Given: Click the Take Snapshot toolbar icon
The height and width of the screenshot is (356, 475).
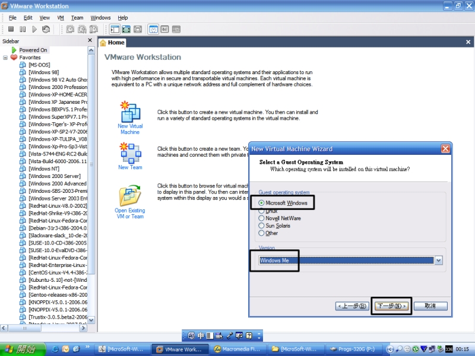Looking at the screenshot, I should coord(70,29).
